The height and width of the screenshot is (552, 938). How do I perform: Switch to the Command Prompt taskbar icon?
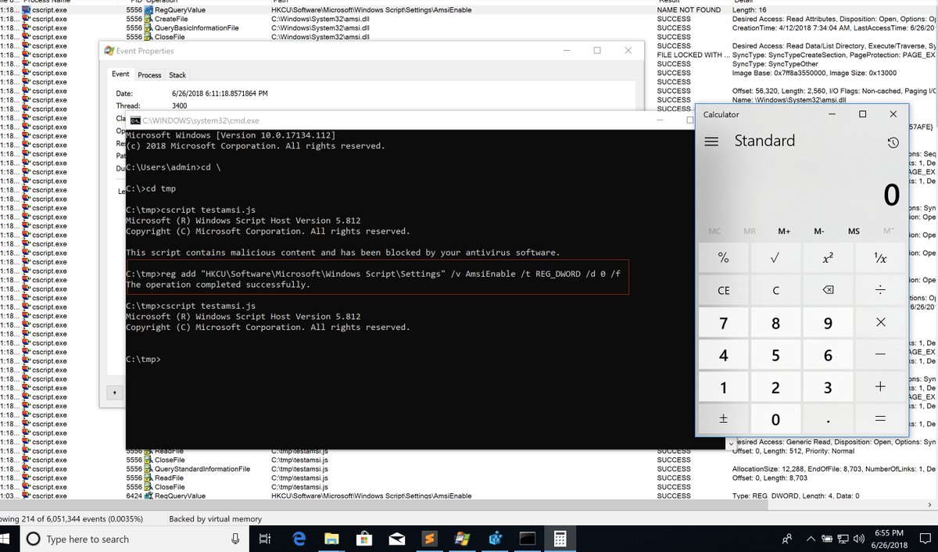[528, 539]
